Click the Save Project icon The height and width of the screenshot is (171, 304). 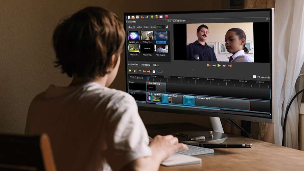point(137,17)
